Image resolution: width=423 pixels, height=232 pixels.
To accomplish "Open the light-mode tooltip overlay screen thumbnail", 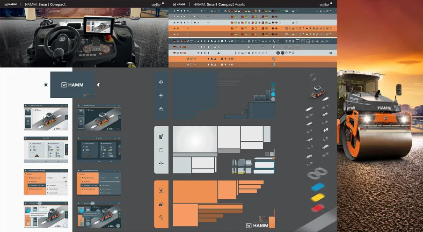I will click(46, 215).
